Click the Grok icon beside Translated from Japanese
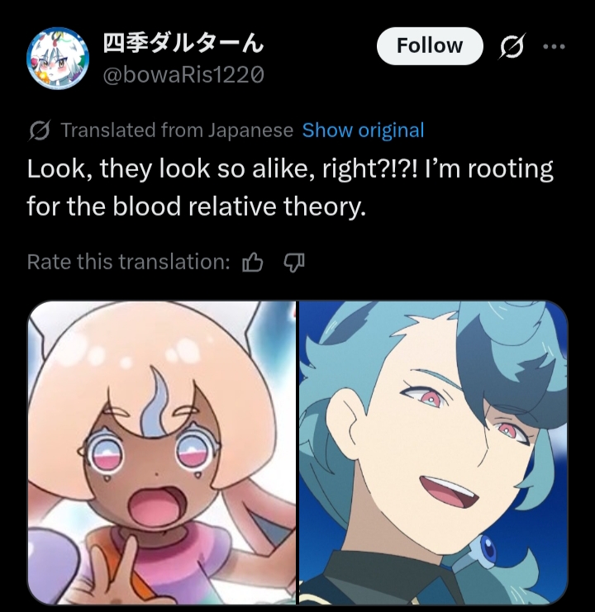Viewport: 595px width, 612px height. pos(40,130)
